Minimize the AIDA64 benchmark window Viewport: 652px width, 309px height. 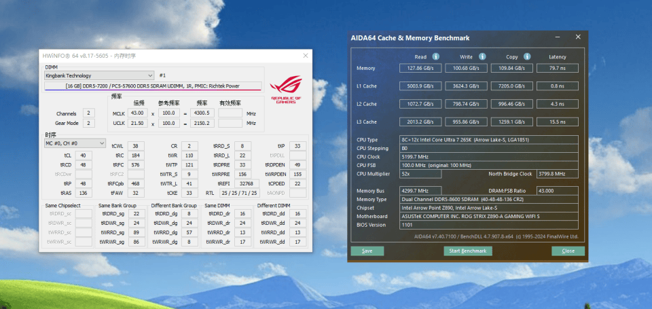tap(558, 37)
